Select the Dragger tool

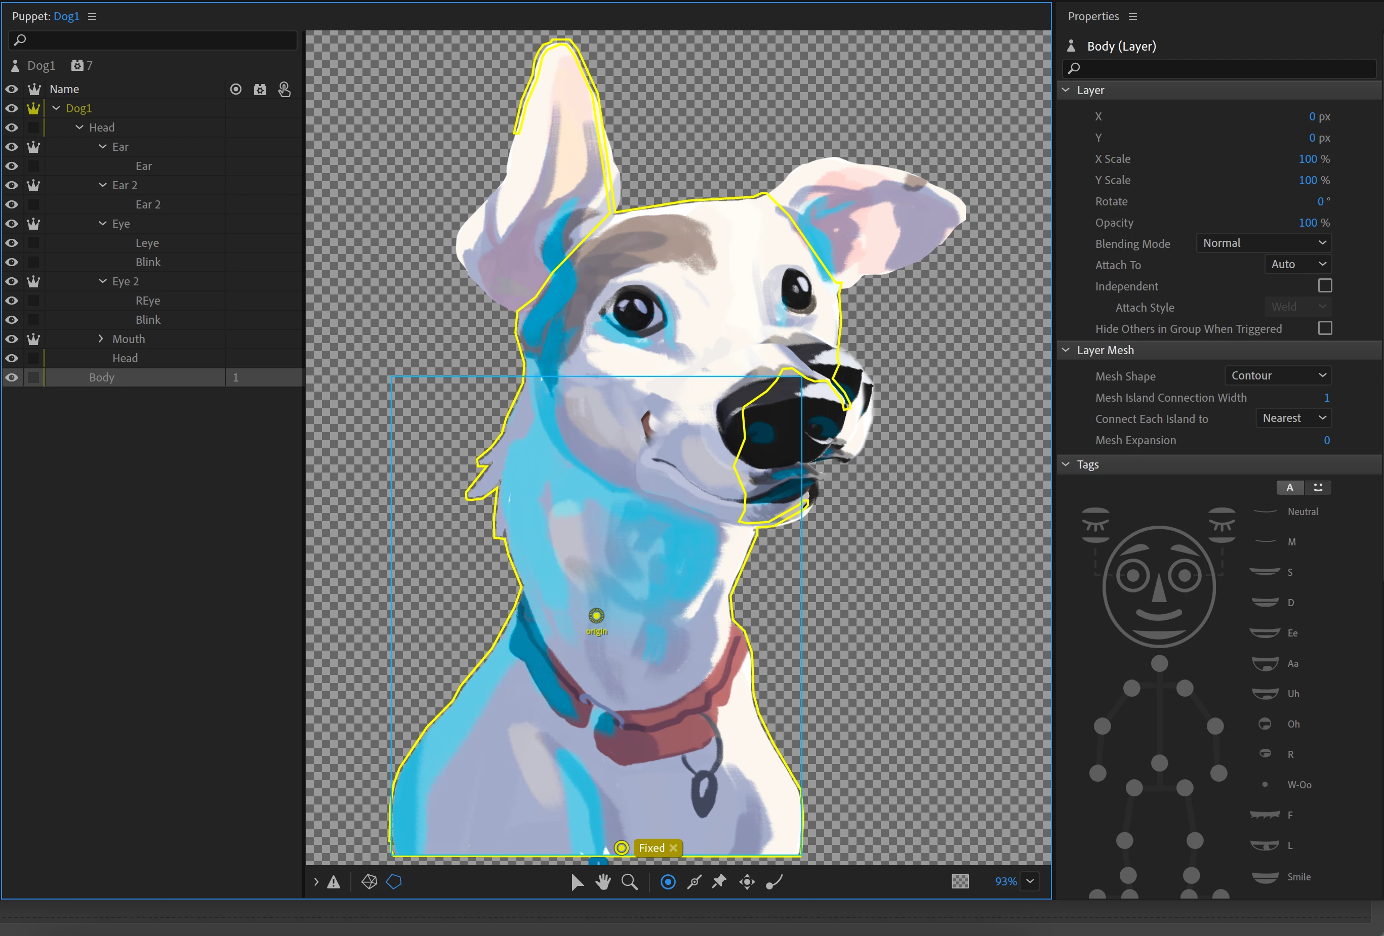747,882
